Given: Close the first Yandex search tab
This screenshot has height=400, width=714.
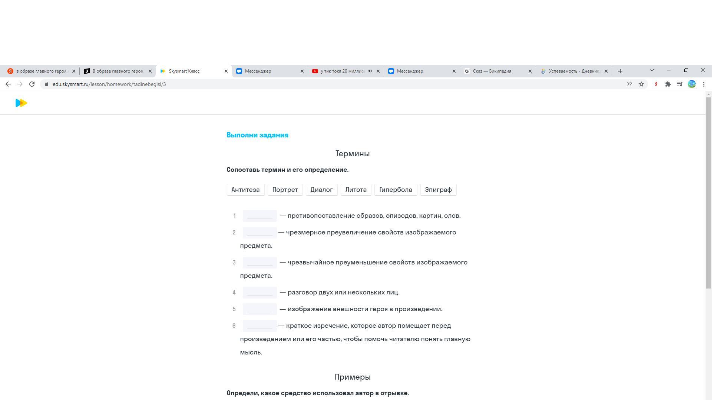Looking at the screenshot, I should pyautogui.click(x=73, y=71).
